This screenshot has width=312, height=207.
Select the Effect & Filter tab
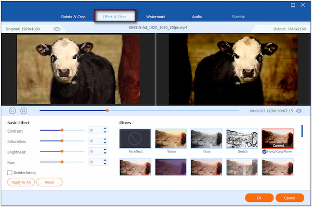click(x=114, y=17)
